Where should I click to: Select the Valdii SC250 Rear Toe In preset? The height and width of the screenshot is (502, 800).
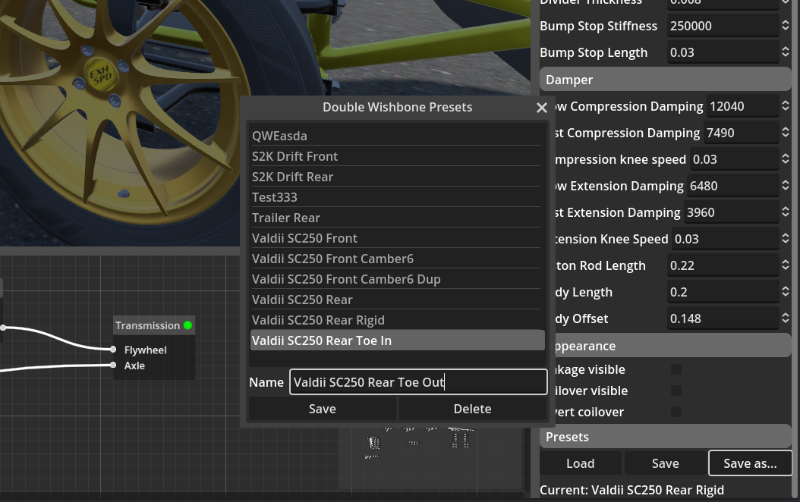click(398, 340)
